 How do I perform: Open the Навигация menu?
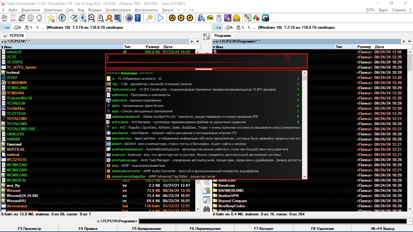(x=53, y=10)
